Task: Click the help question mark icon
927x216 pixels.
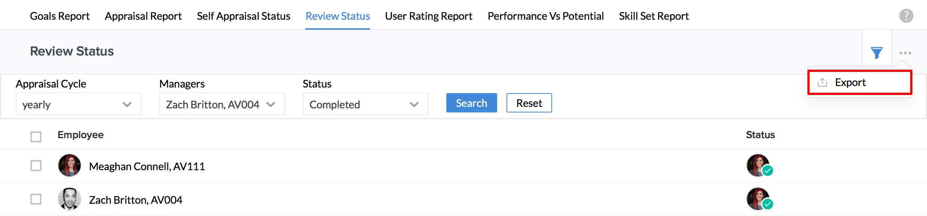Action: coord(906,16)
